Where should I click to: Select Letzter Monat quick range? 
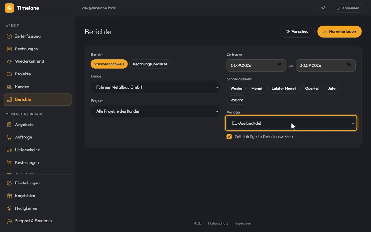tap(284, 89)
